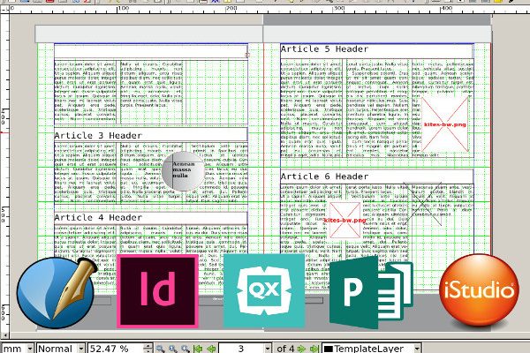Image resolution: width=530 pixels, height=353 pixels.
Task: Click the zoom in magnifier icon
Action: [x=185, y=349]
